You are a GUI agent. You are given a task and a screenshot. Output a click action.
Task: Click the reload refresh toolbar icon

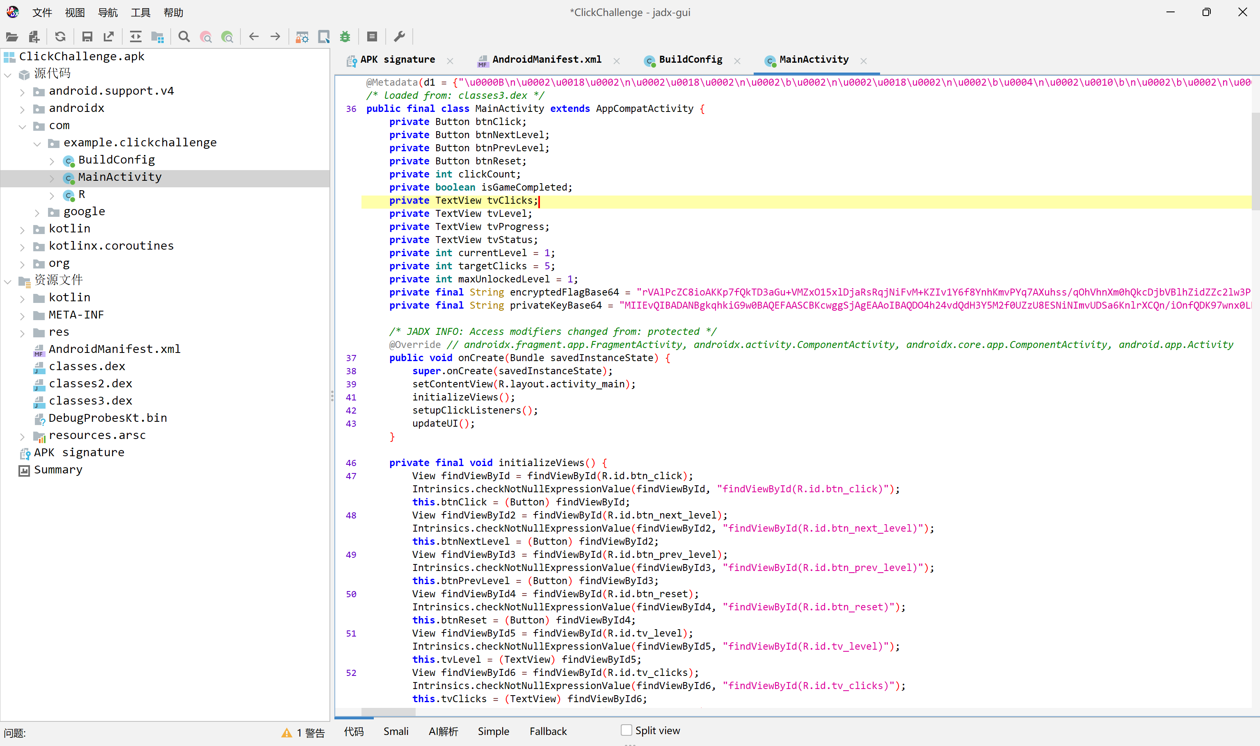click(x=60, y=37)
